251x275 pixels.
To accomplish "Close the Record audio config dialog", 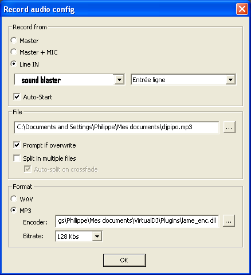I will pyautogui.click(x=242, y=9).
